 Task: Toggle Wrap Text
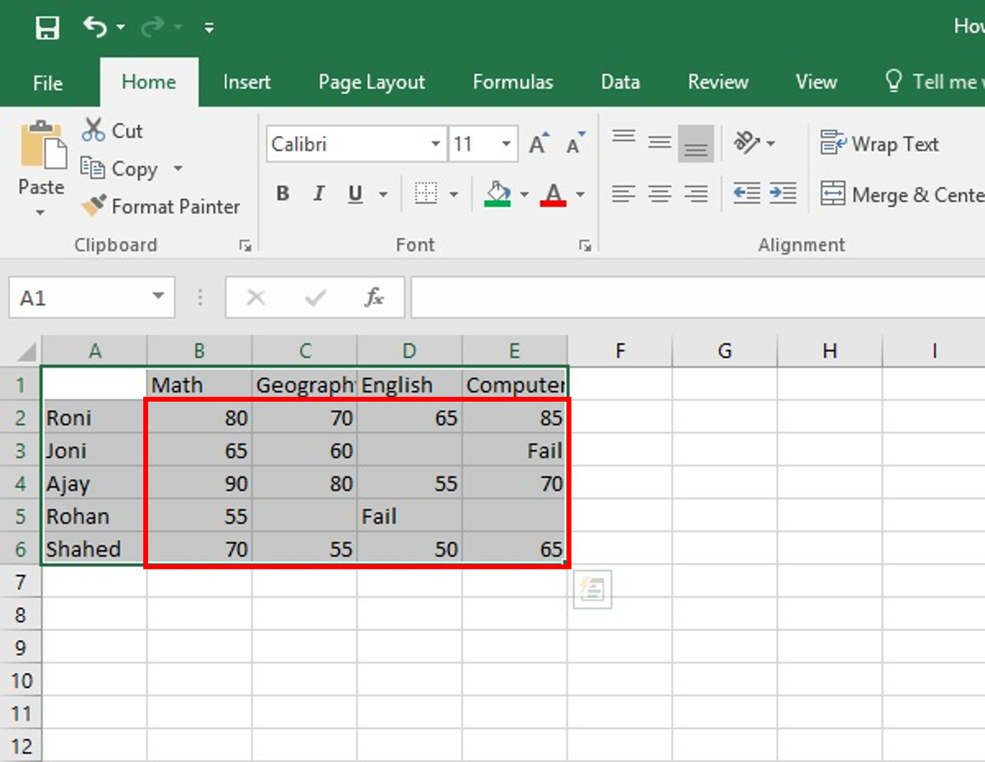point(879,144)
